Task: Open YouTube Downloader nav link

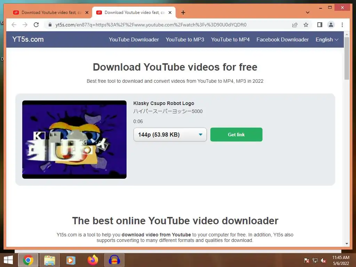Action: click(134, 40)
